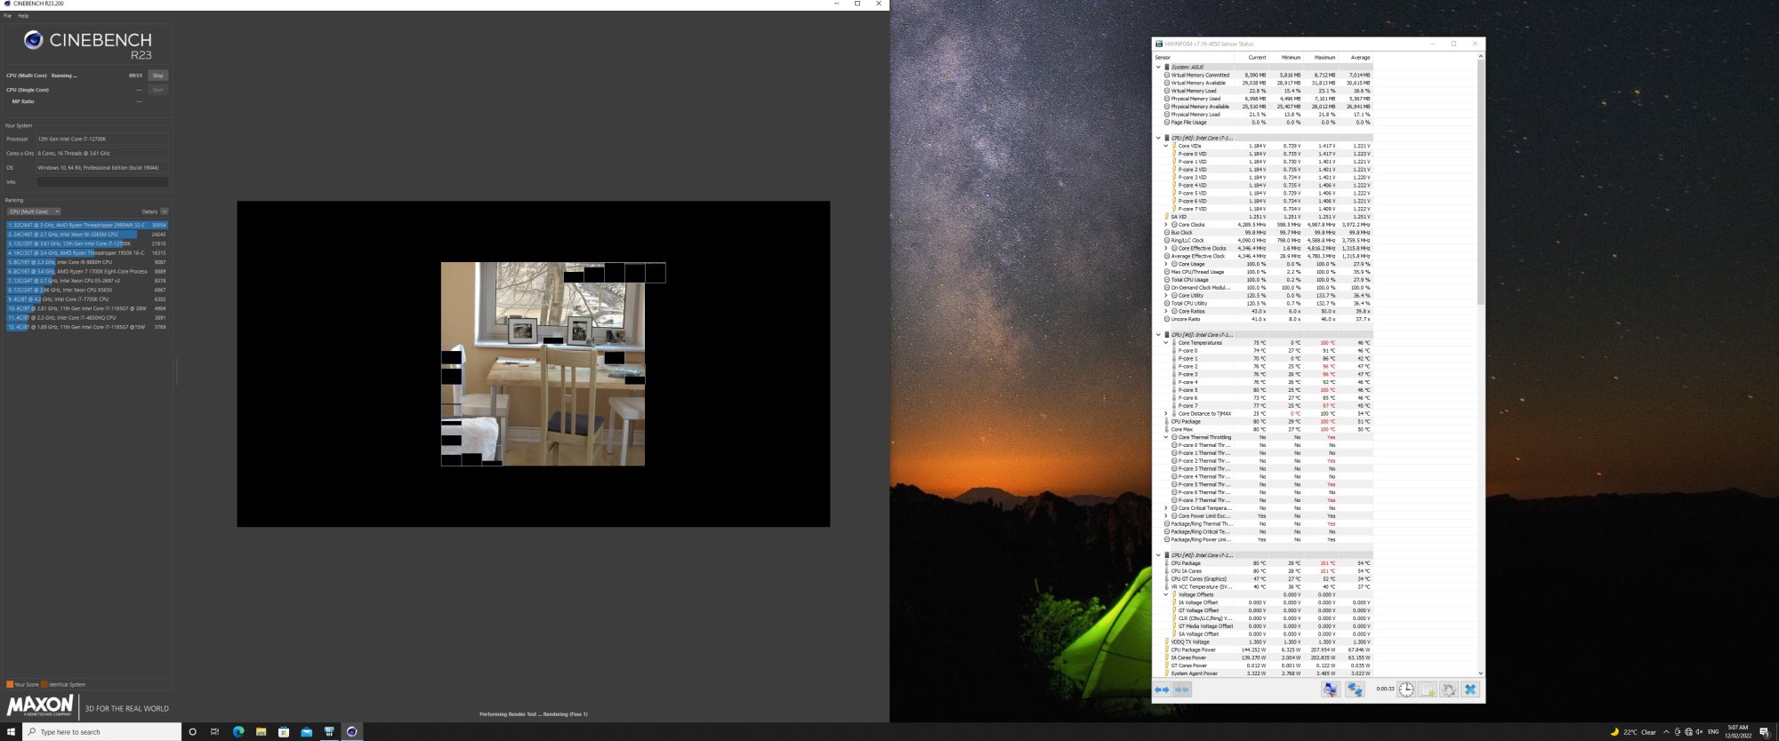Expand the Core Clocks sensor row

coord(1166,225)
